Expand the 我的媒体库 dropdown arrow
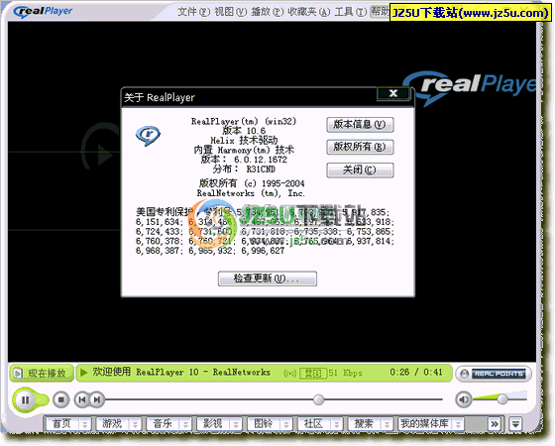Viewport: 555px width, 446px height. click(x=458, y=424)
